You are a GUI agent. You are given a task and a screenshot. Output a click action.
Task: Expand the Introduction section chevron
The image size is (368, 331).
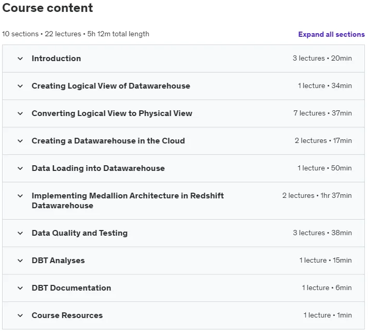click(20, 59)
